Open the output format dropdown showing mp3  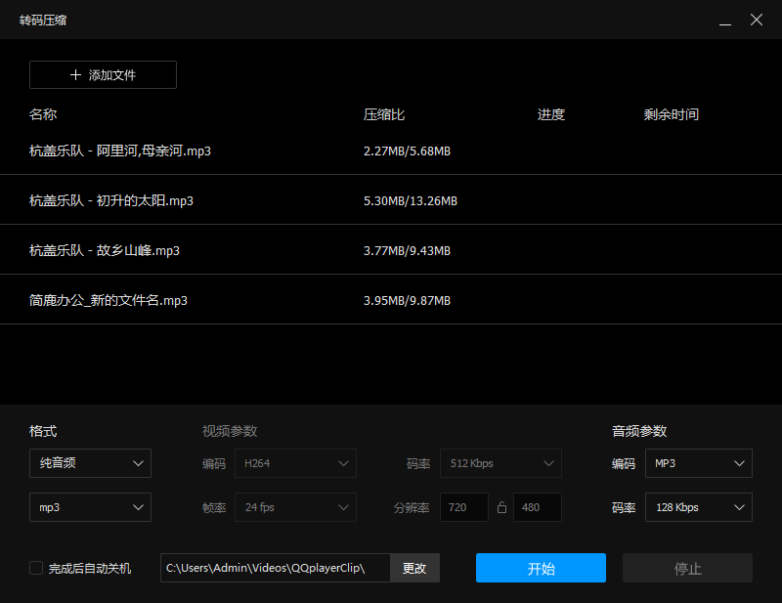coord(90,507)
